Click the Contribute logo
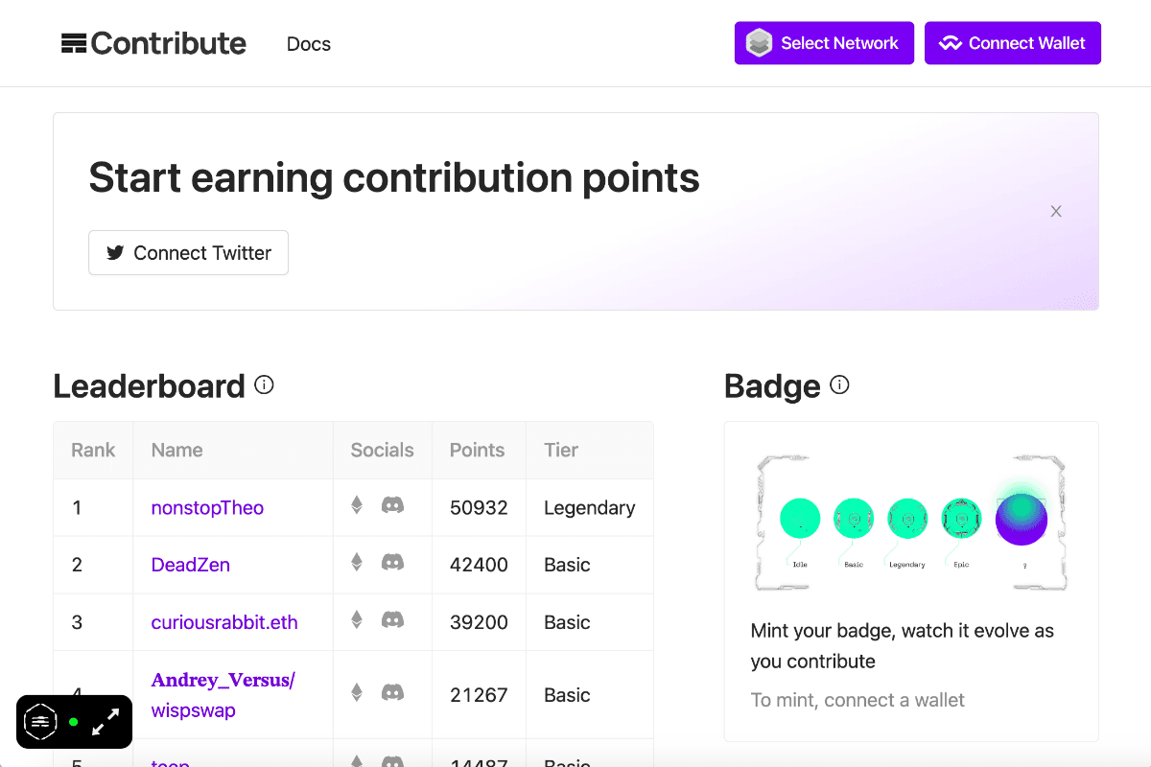The height and width of the screenshot is (767, 1151). [x=153, y=43]
